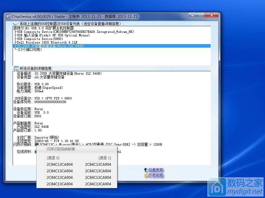Click the drive icon next to 大容量存储设备 in 设备类型

37,77
